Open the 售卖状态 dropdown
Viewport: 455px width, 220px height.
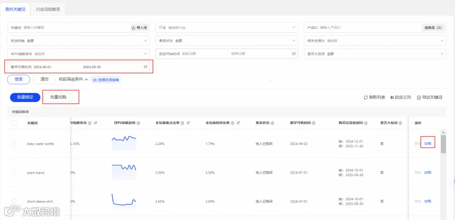(226, 41)
